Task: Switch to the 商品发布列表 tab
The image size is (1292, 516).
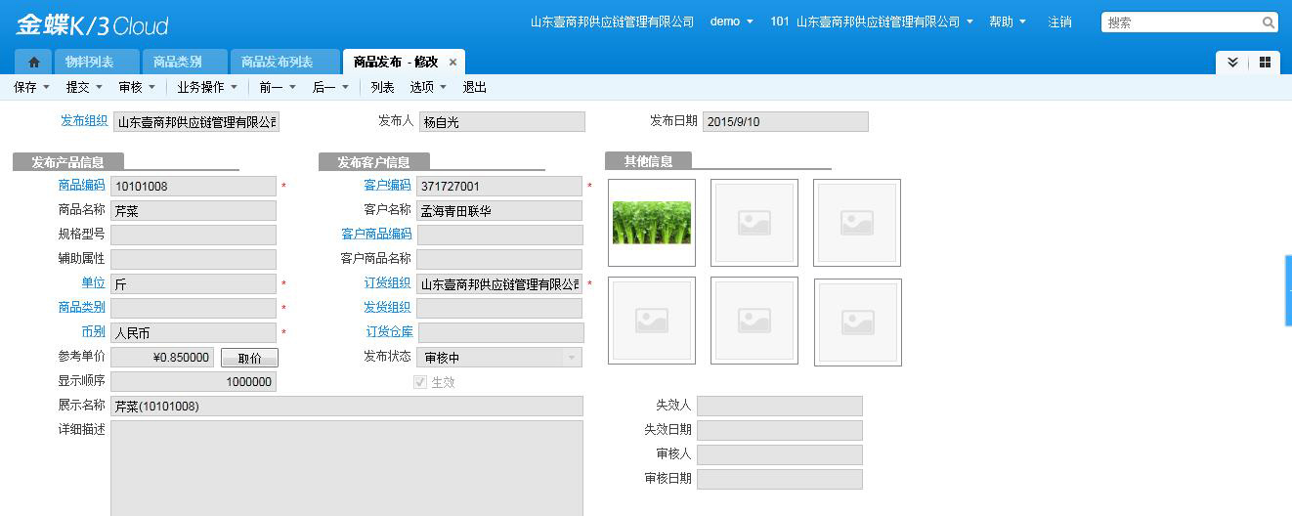Action: (277, 63)
